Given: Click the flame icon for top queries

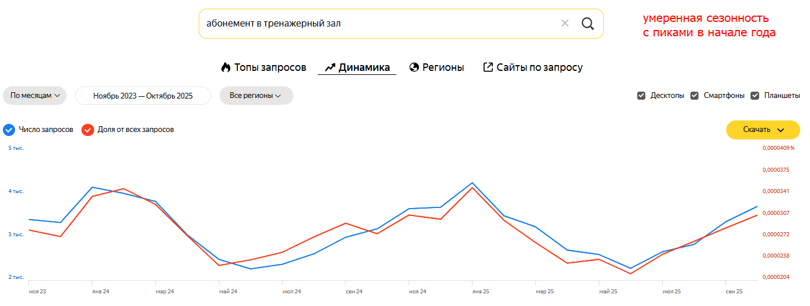Looking at the screenshot, I should (226, 67).
